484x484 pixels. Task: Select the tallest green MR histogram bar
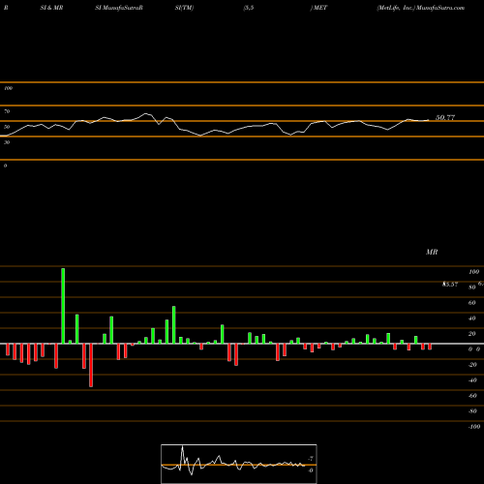coord(63,306)
